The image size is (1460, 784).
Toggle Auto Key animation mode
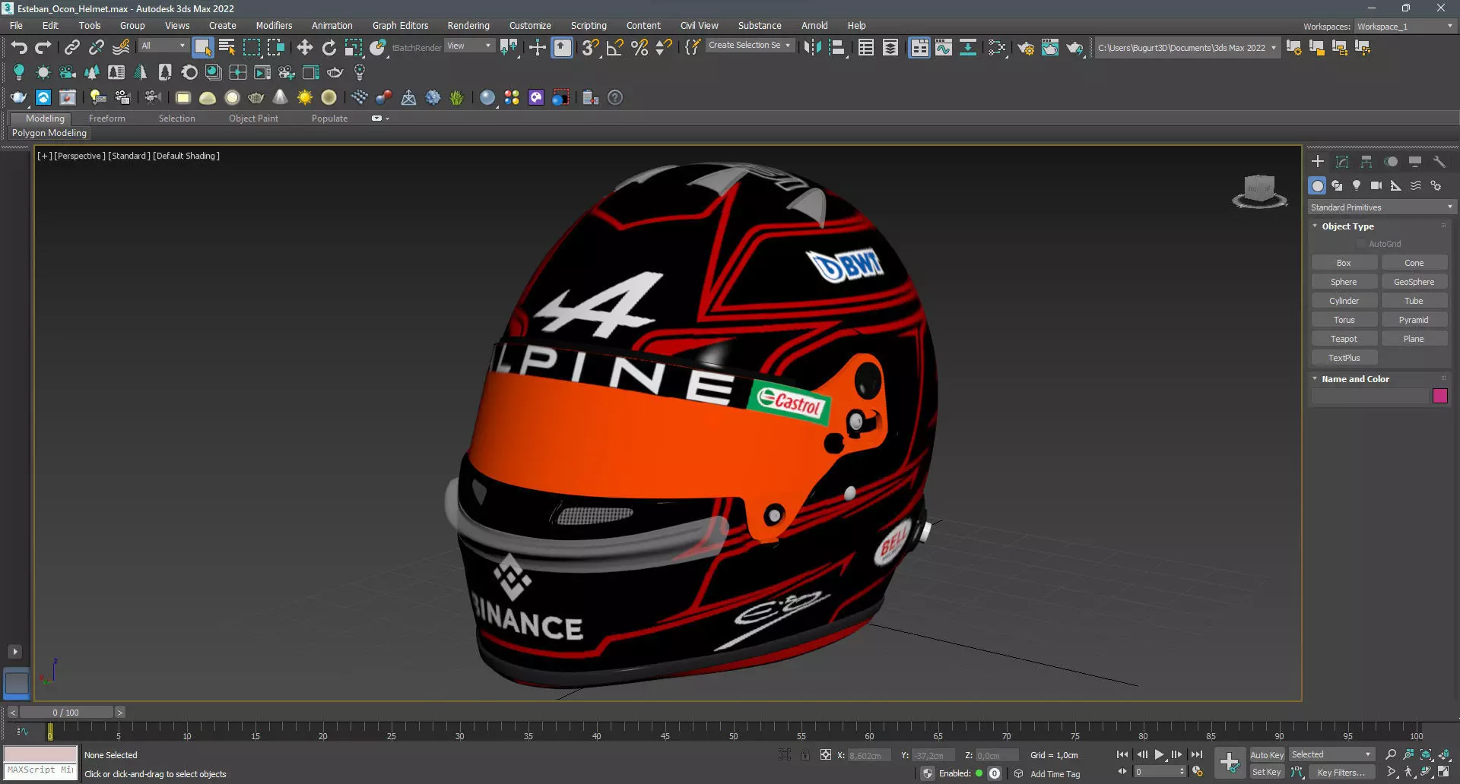click(x=1266, y=755)
